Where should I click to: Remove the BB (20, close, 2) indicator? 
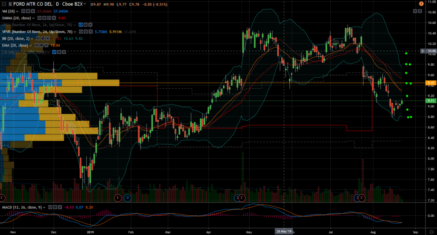(48, 38)
